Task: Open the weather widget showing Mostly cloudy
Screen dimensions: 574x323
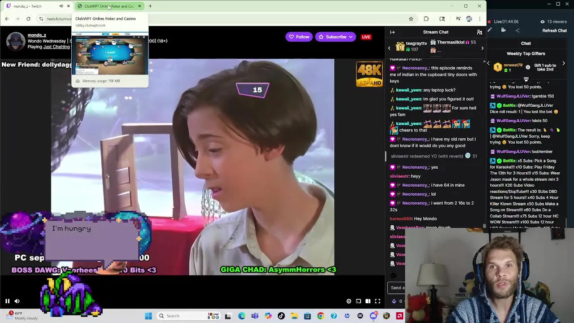Action: coord(22,316)
